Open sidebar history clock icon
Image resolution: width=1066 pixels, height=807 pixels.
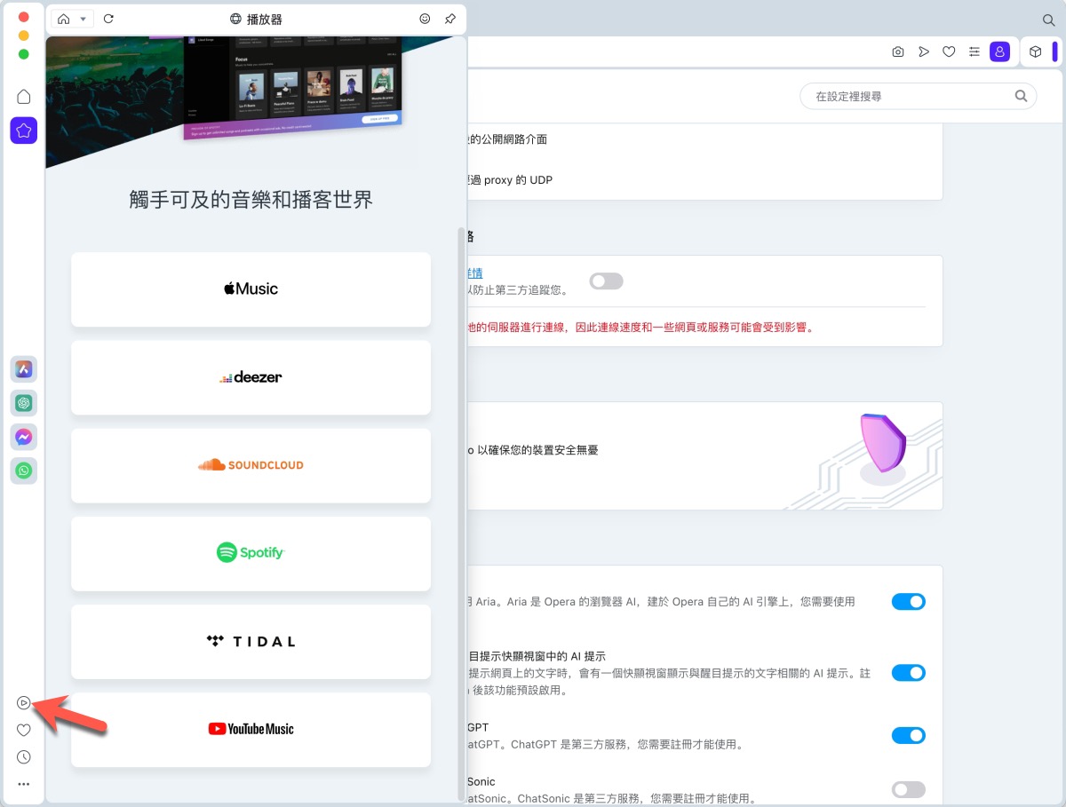(x=24, y=757)
